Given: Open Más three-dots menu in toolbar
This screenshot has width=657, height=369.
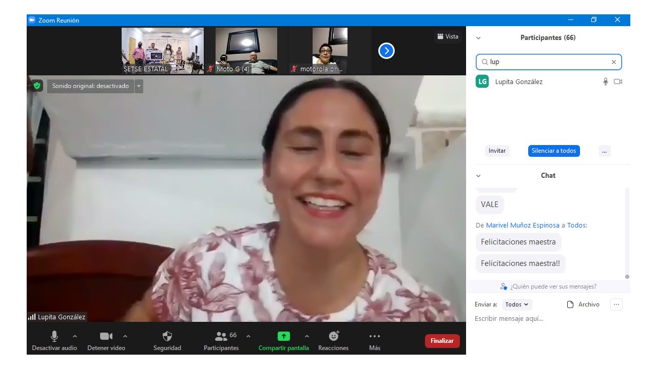Looking at the screenshot, I should (x=375, y=341).
